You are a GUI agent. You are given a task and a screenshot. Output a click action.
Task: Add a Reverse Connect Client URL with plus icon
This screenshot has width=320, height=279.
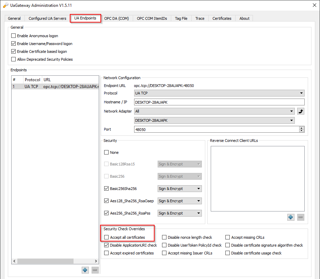[x=291, y=217]
